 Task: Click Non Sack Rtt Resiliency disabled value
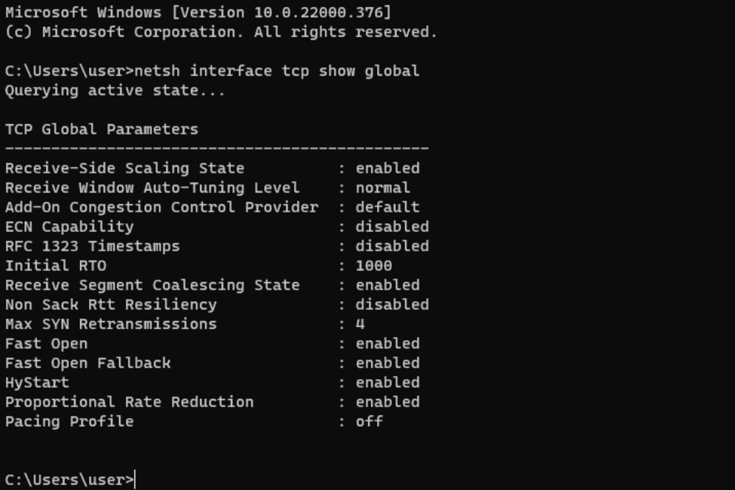(392, 305)
